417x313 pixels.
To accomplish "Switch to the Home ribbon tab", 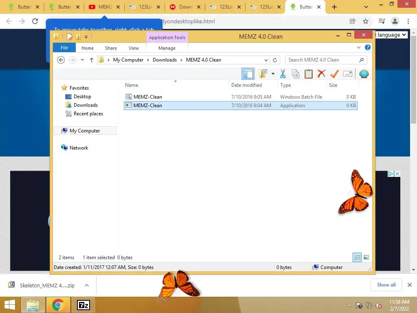I will [x=88, y=48].
